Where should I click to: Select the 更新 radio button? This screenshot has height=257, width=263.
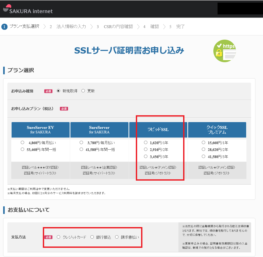pyautogui.click(x=83, y=91)
